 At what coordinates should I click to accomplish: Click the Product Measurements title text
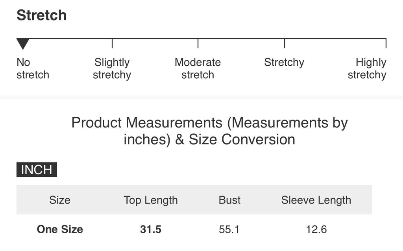point(209,131)
